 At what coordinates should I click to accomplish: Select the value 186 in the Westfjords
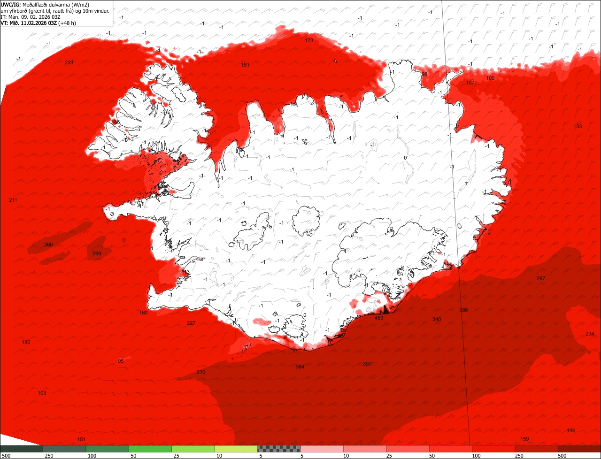point(116,122)
